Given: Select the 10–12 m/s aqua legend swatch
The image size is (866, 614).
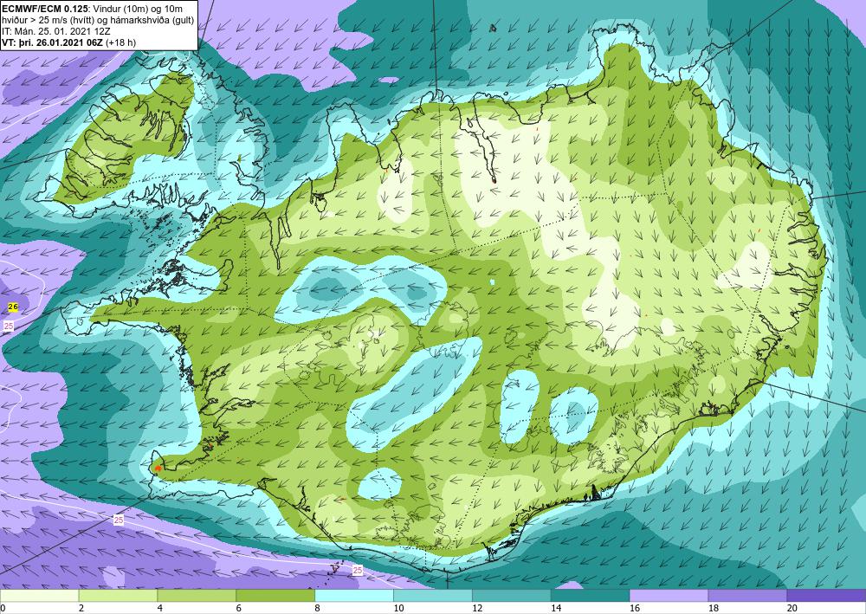Looking at the screenshot, I should (432, 596).
